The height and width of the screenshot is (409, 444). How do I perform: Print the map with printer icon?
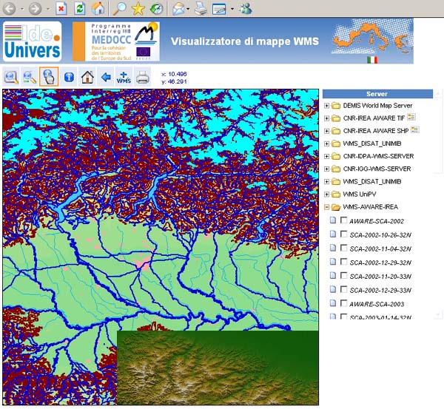coord(143,77)
